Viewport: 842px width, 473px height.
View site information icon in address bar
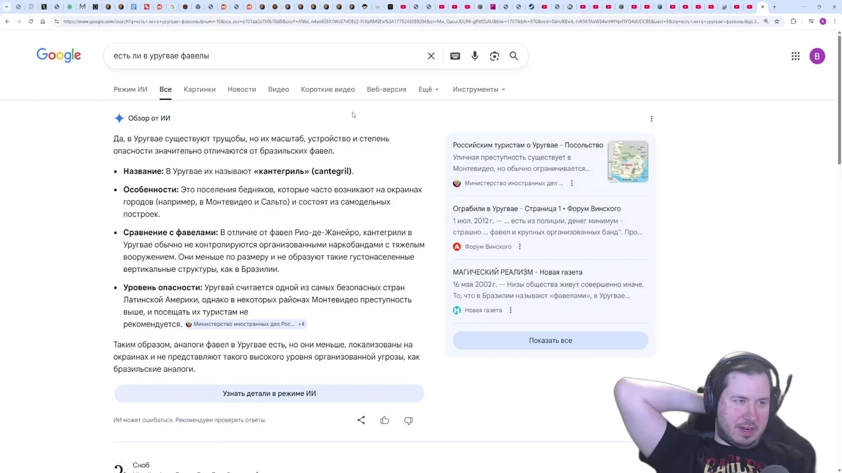57,21
